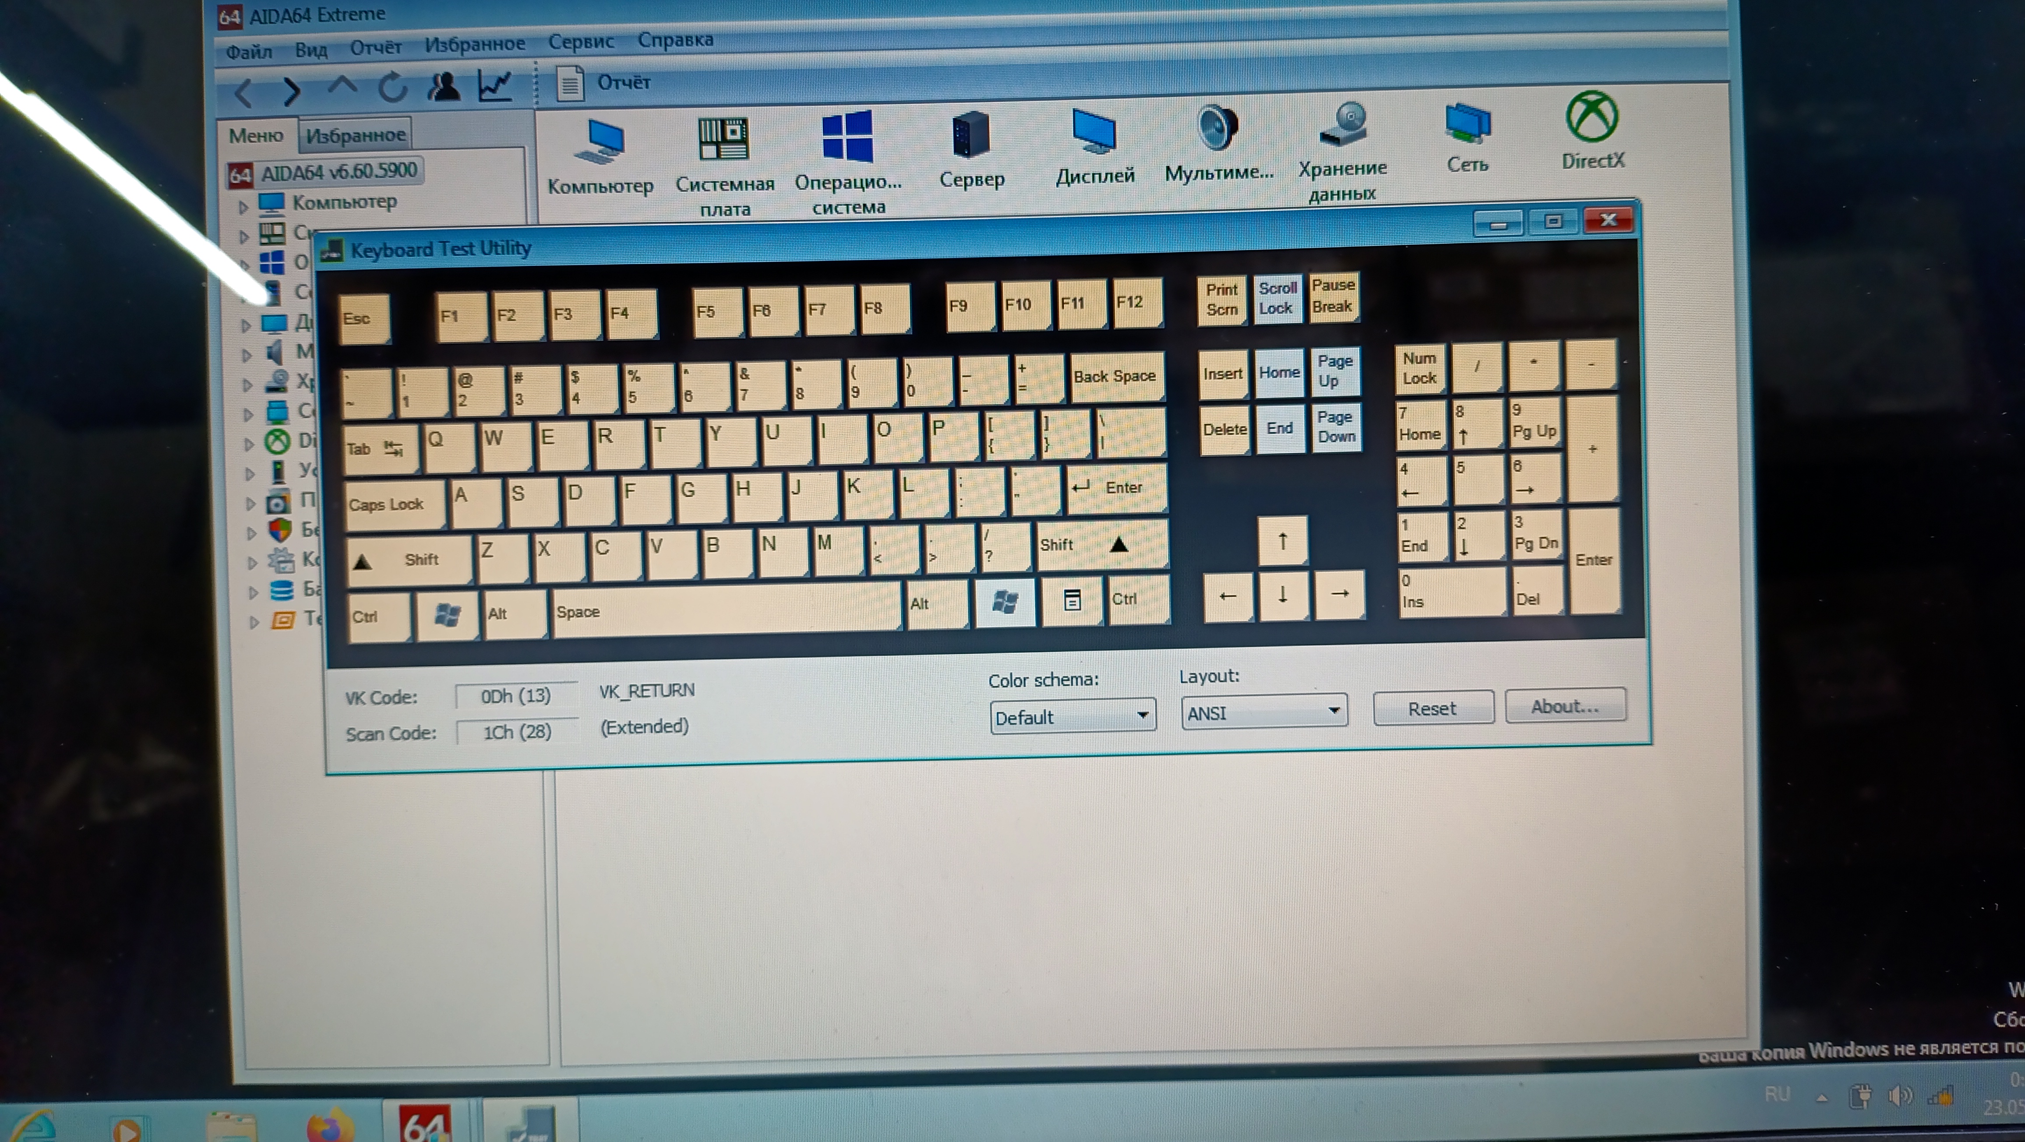Click the Esc key on the virtual keyboard

364,318
